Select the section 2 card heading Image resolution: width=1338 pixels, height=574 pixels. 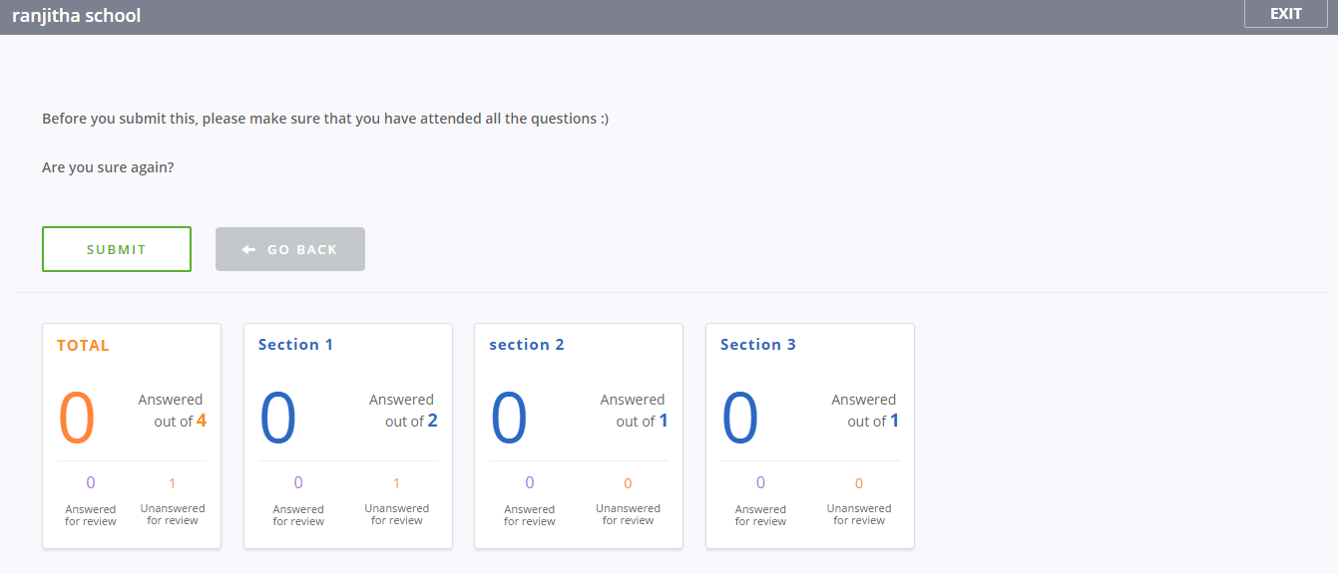click(x=527, y=345)
